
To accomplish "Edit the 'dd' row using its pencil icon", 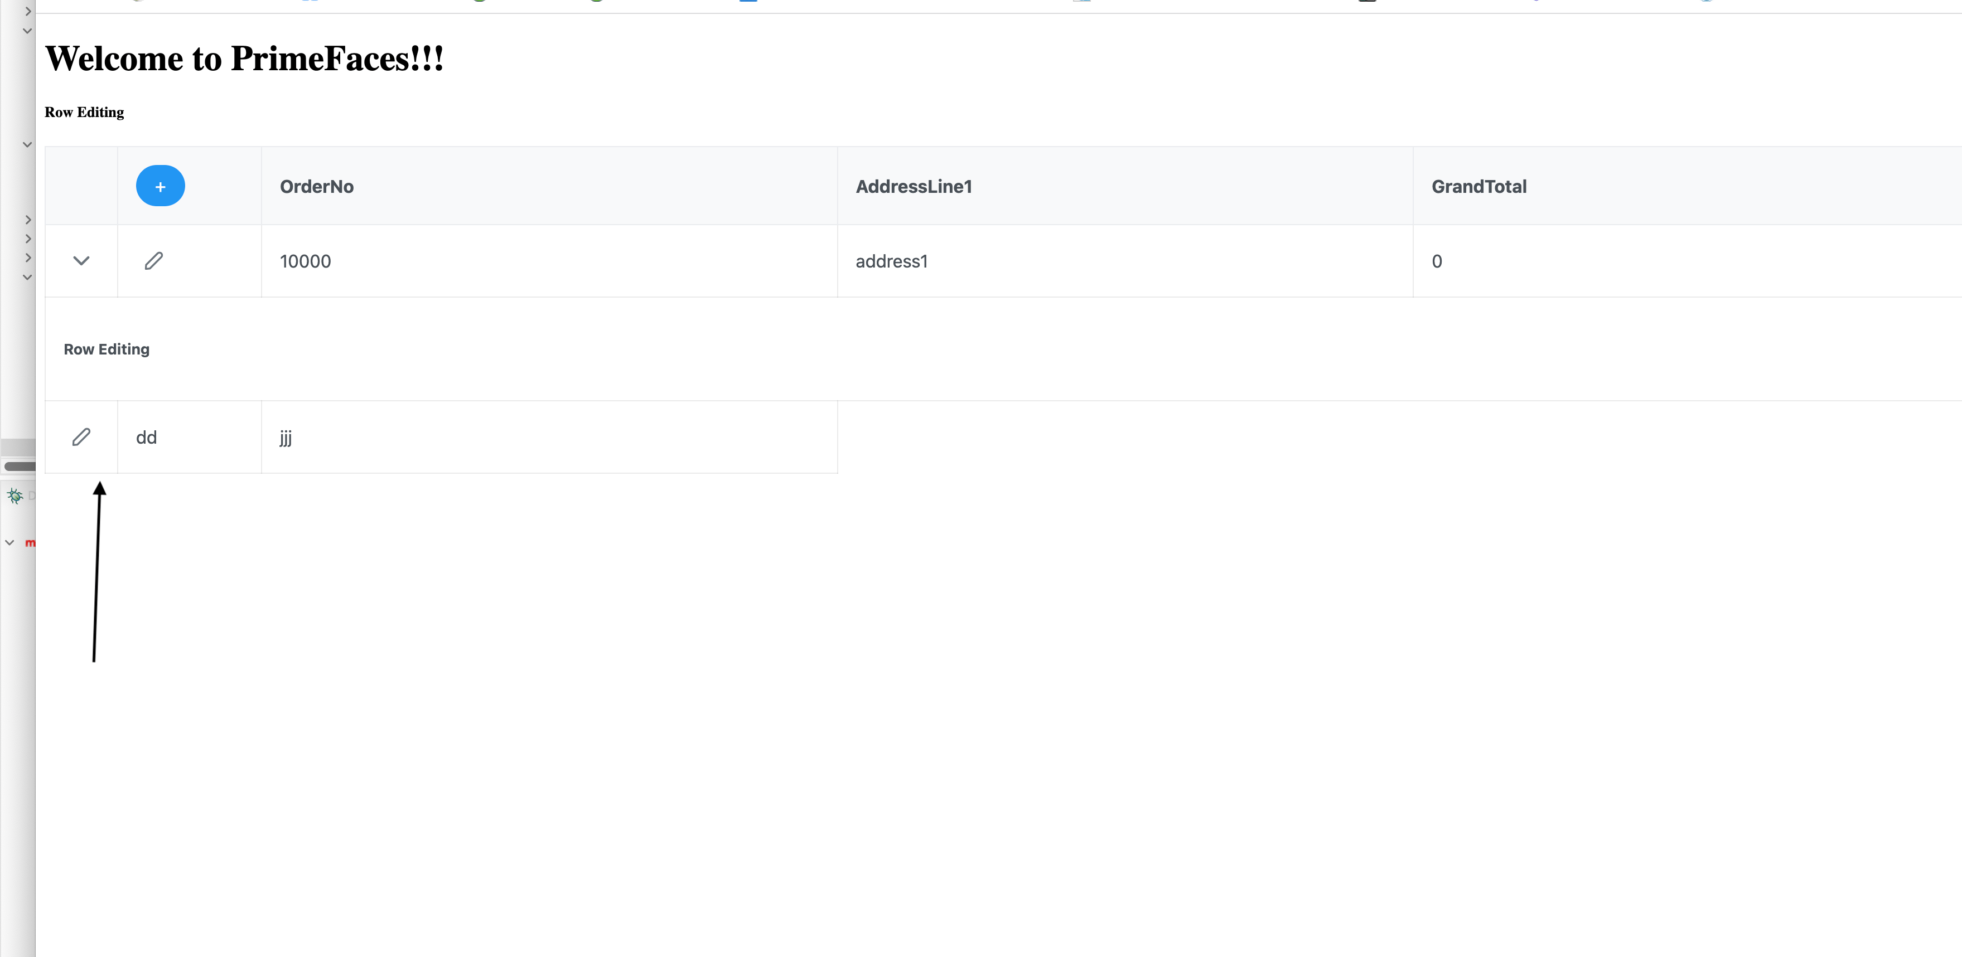I will tap(81, 436).
